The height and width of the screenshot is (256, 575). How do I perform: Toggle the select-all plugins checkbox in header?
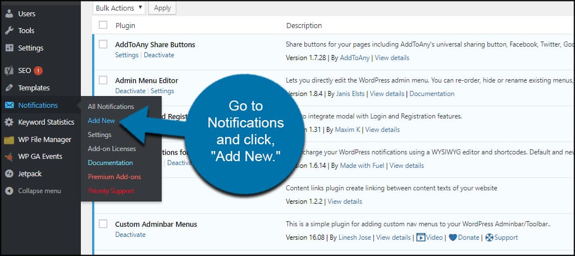point(103,25)
